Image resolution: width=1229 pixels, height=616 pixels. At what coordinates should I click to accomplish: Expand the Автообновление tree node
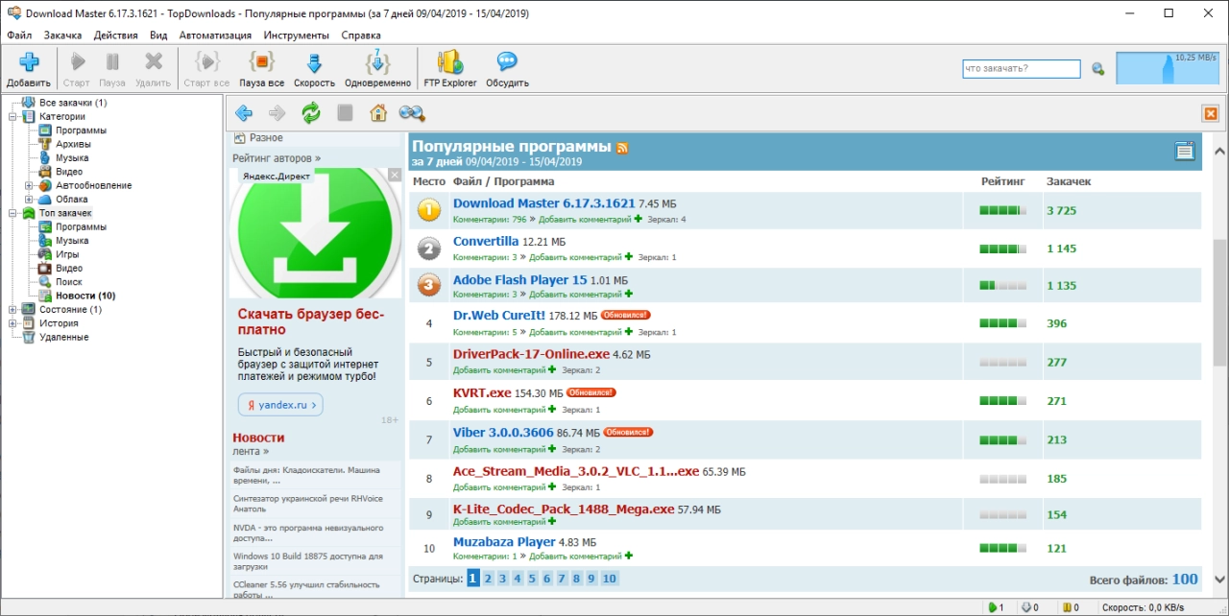click(x=29, y=185)
